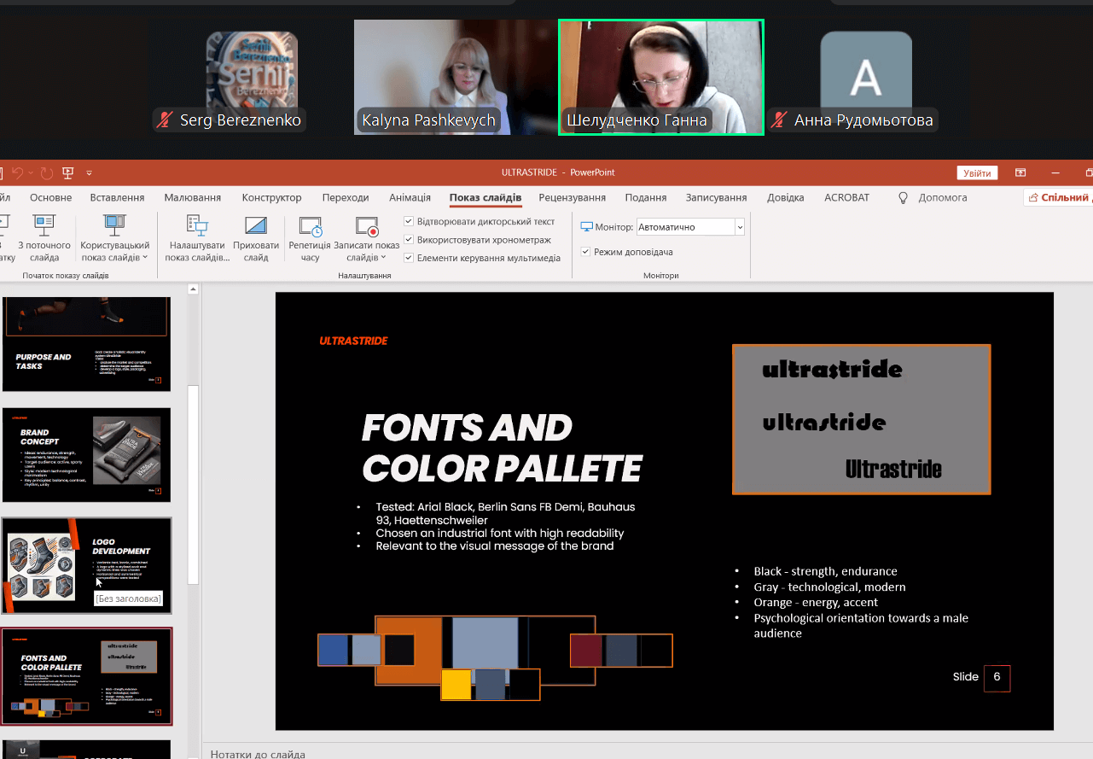Open the 'Конструктор' ribbon tab

tap(271, 198)
